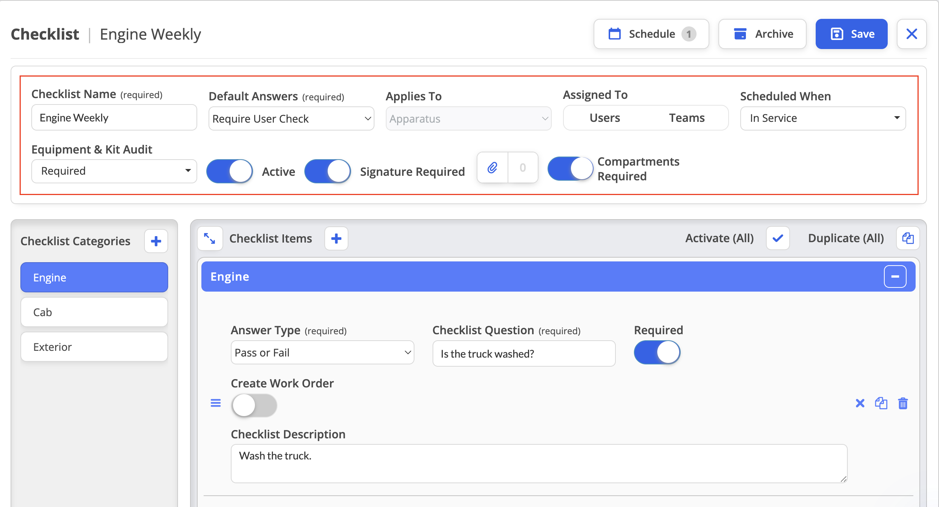Add a checklist item with plus icon
Image resolution: width=939 pixels, height=507 pixels.
pos(336,238)
